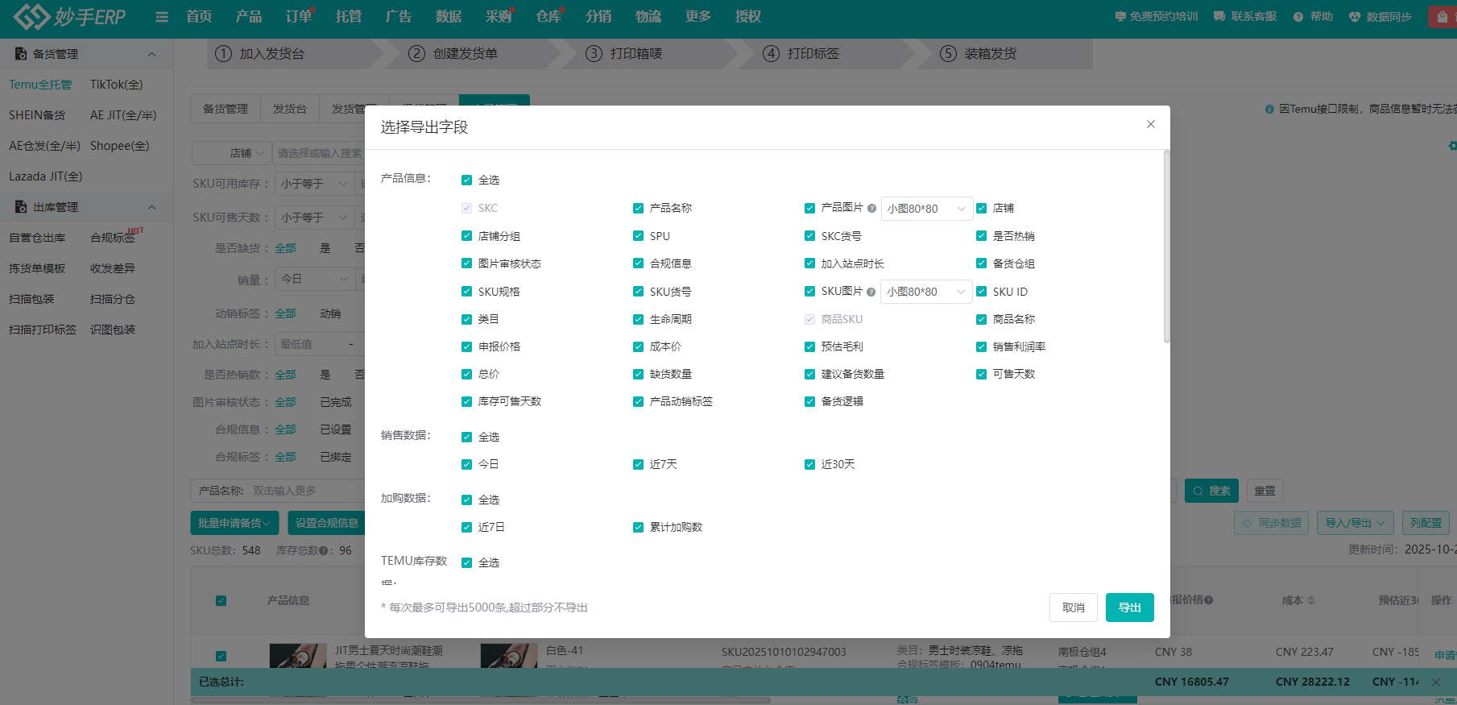Open SKU图片 size dropdown
Image resolution: width=1457 pixels, height=705 pixels.
(x=926, y=292)
